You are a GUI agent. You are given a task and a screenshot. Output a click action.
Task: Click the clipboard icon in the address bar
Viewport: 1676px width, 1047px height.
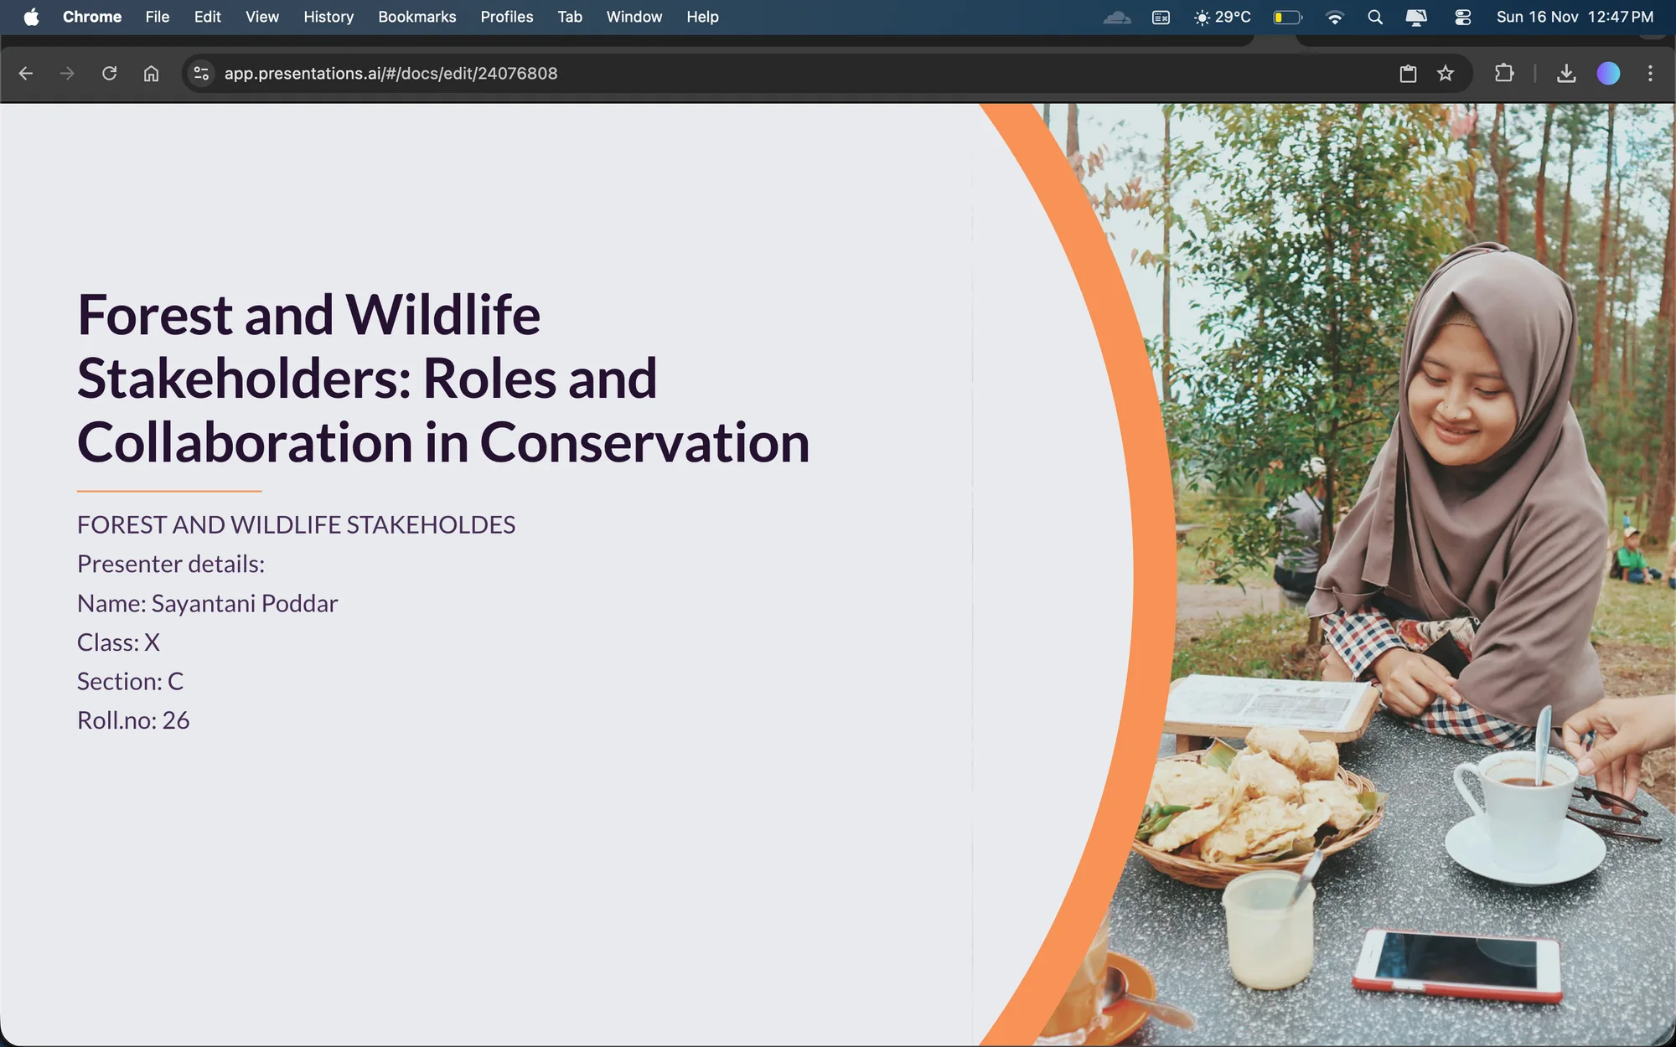(1408, 74)
